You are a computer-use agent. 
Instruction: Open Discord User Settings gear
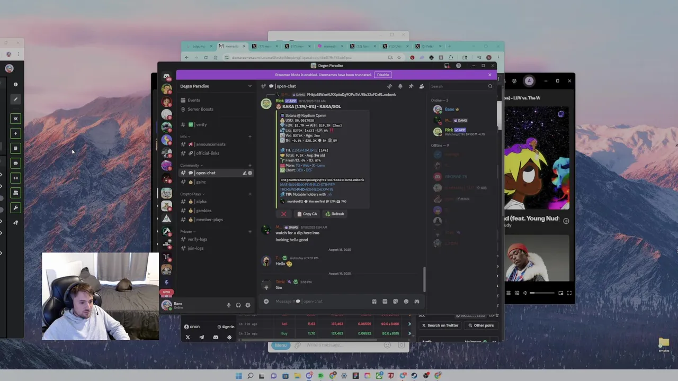[x=247, y=305]
